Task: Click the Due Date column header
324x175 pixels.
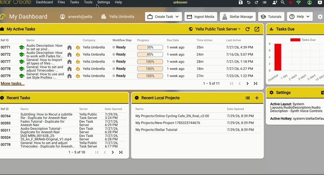Action: coord(173,40)
